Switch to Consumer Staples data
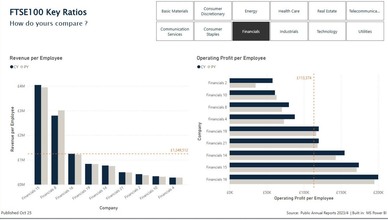 pos(213,31)
